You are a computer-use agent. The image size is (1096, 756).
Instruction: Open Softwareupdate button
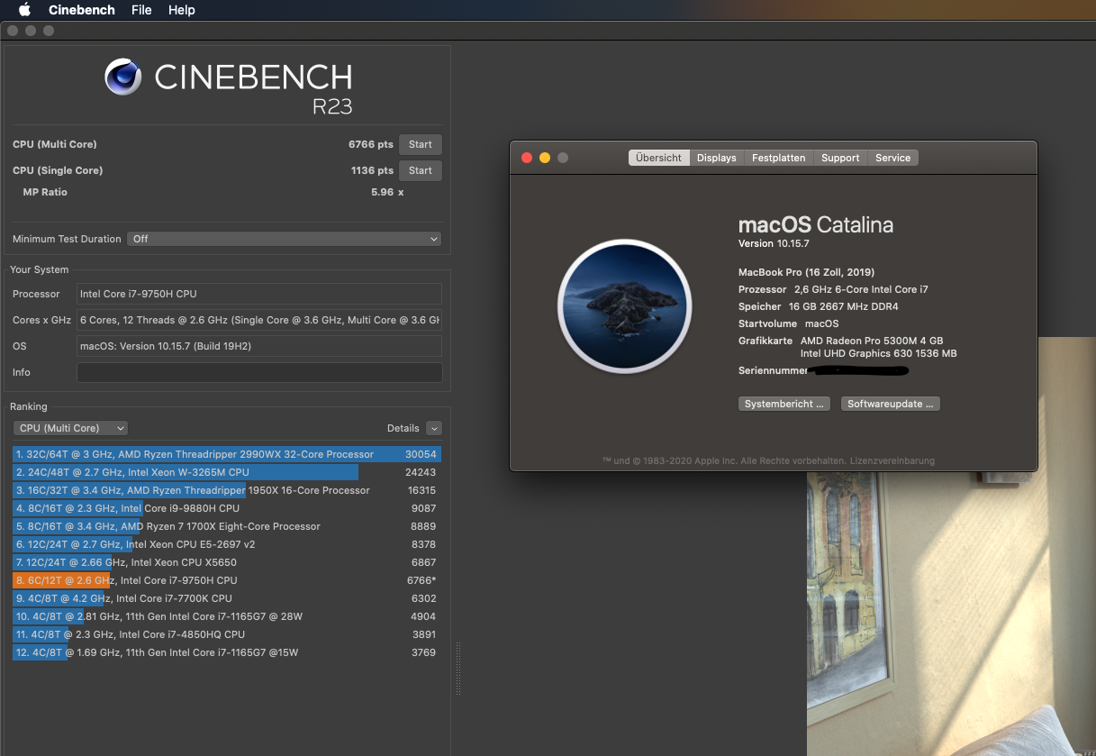891,404
